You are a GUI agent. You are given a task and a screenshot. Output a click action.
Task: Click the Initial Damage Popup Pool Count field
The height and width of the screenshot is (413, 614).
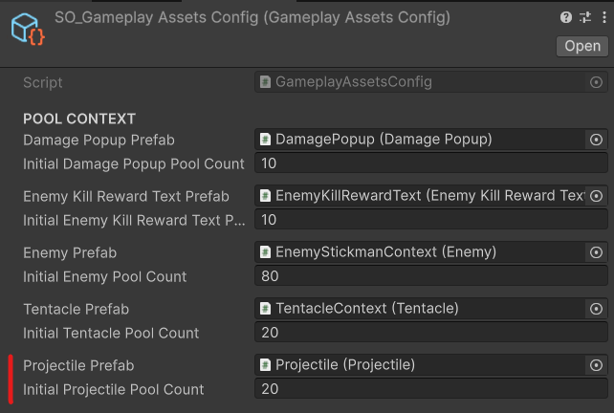click(x=430, y=163)
